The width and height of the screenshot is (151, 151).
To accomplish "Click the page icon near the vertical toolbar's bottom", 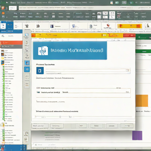I will tap(27, 134).
